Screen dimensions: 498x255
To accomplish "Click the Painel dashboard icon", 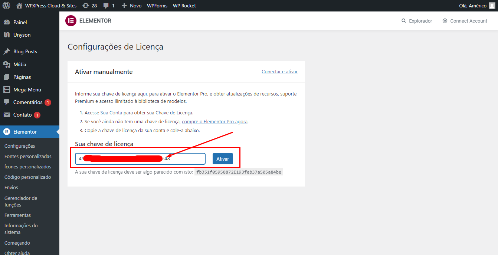I will (x=6, y=22).
